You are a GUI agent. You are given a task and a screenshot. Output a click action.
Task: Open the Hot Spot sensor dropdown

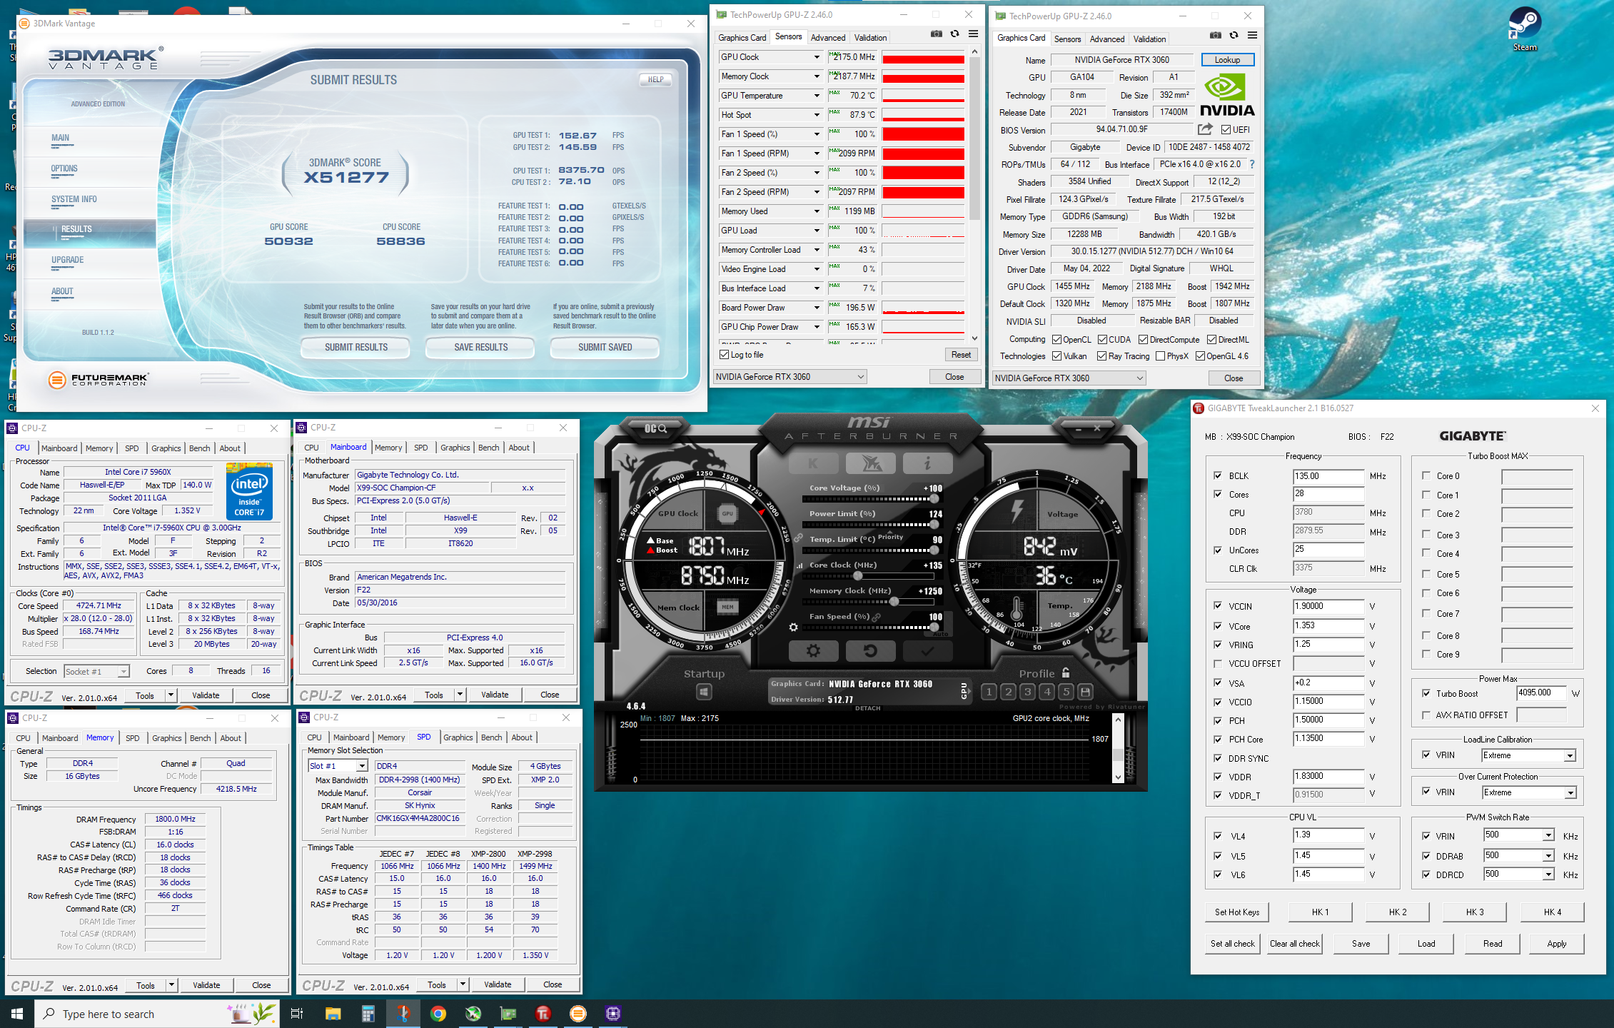pyautogui.click(x=817, y=115)
